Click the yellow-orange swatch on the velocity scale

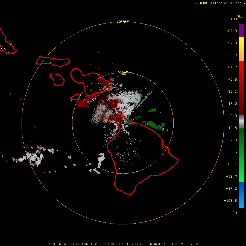coord(241,49)
